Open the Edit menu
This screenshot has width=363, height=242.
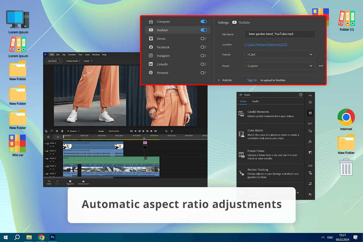(57, 55)
